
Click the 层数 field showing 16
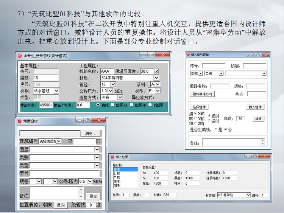point(46,78)
